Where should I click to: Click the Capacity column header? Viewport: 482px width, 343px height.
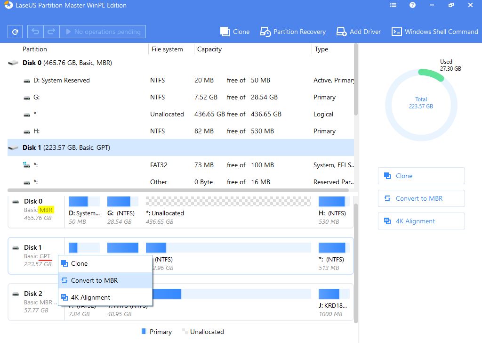(x=209, y=49)
